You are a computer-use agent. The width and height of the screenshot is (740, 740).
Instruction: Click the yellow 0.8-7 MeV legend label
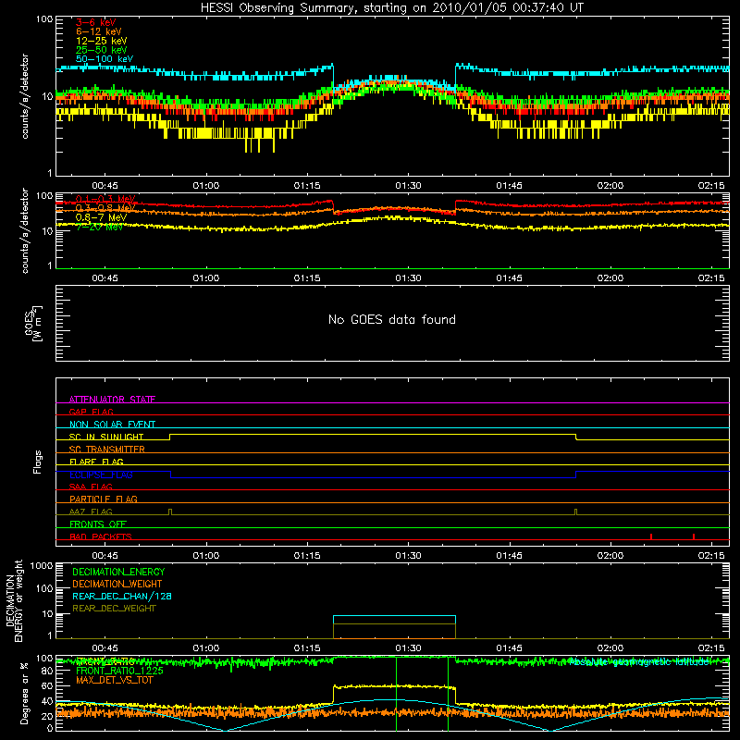point(102,217)
